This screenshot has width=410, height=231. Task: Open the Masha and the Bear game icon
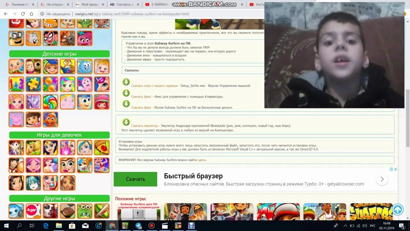33,66
